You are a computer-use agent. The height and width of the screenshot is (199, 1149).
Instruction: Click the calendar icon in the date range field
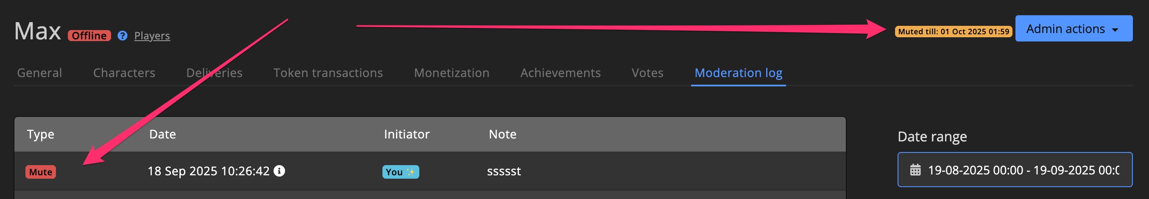[x=915, y=170]
